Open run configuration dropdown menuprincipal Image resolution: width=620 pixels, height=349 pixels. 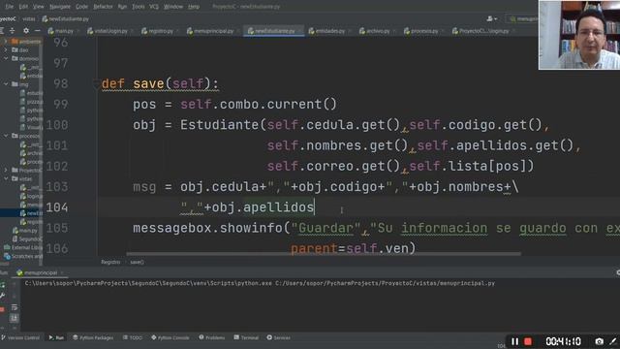[523, 18]
